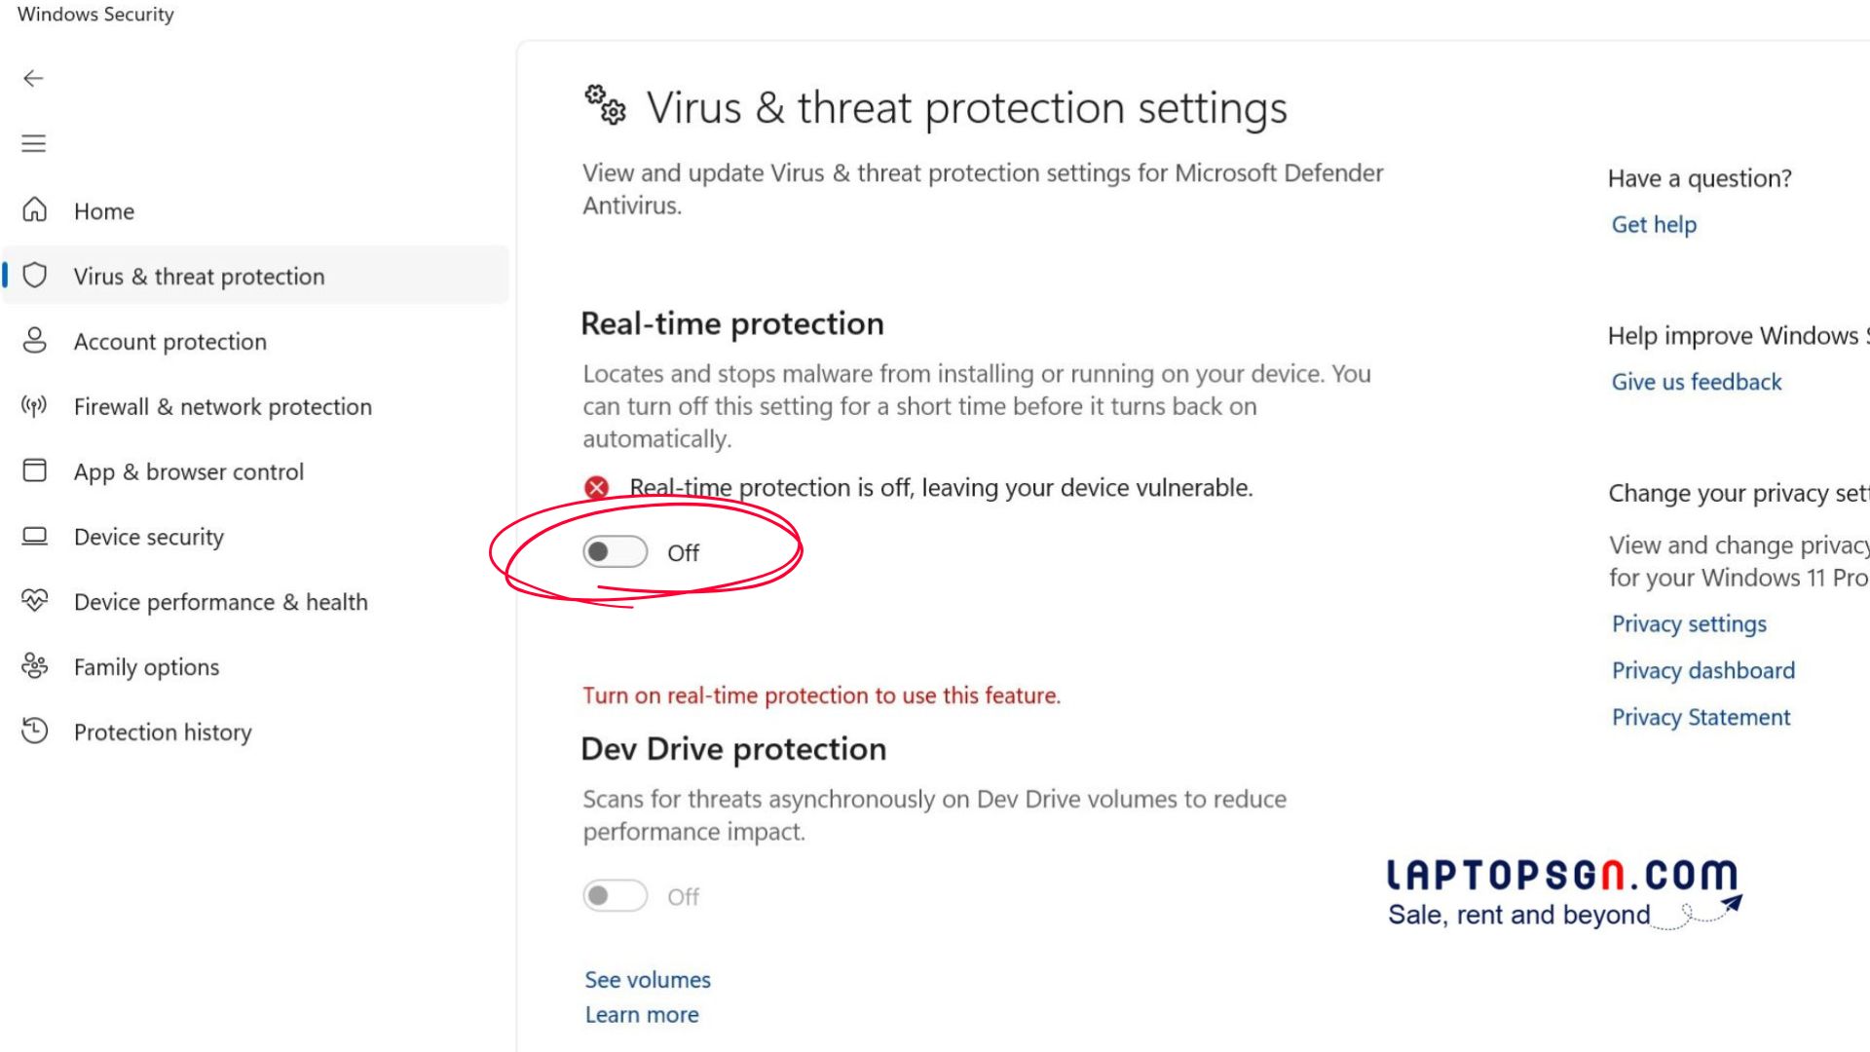Screen dimensions: 1870x1052
Task: Click Learn more under Dev Drive protection
Action: pyautogui.click(x=642, y=1015)
